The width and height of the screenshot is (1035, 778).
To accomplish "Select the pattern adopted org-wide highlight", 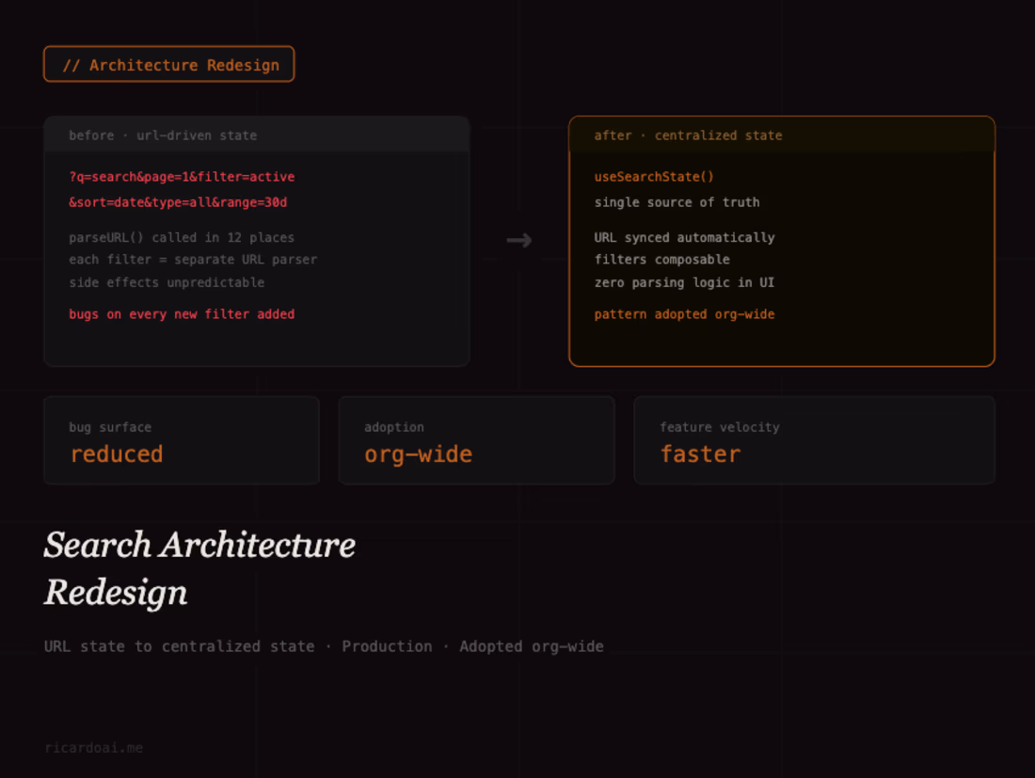I will [684, 314].
